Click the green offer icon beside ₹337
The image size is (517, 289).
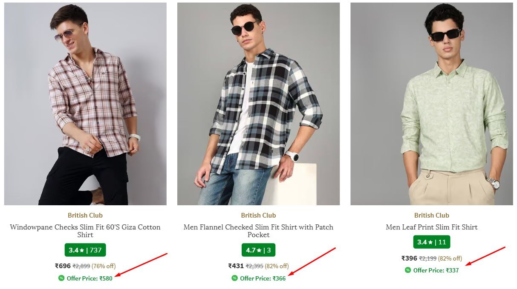click(408, 270)
